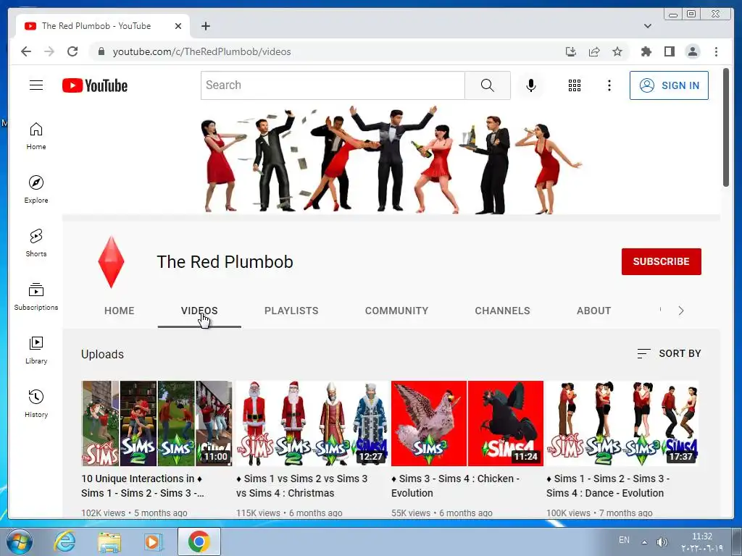Select the Videos tab
The width and height of the screenshot is (742, 556).
199,311
